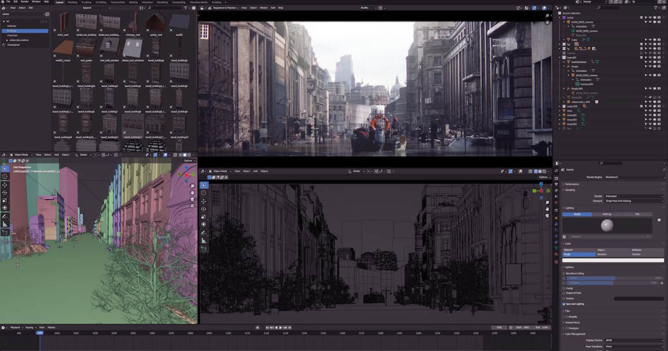Click the white Single color swatch

point(613,260)
